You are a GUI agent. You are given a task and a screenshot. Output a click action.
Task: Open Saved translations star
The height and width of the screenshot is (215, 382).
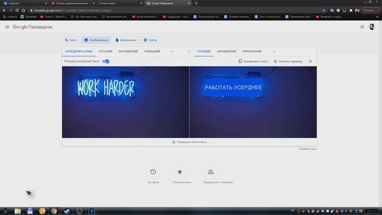pos(180,172)
